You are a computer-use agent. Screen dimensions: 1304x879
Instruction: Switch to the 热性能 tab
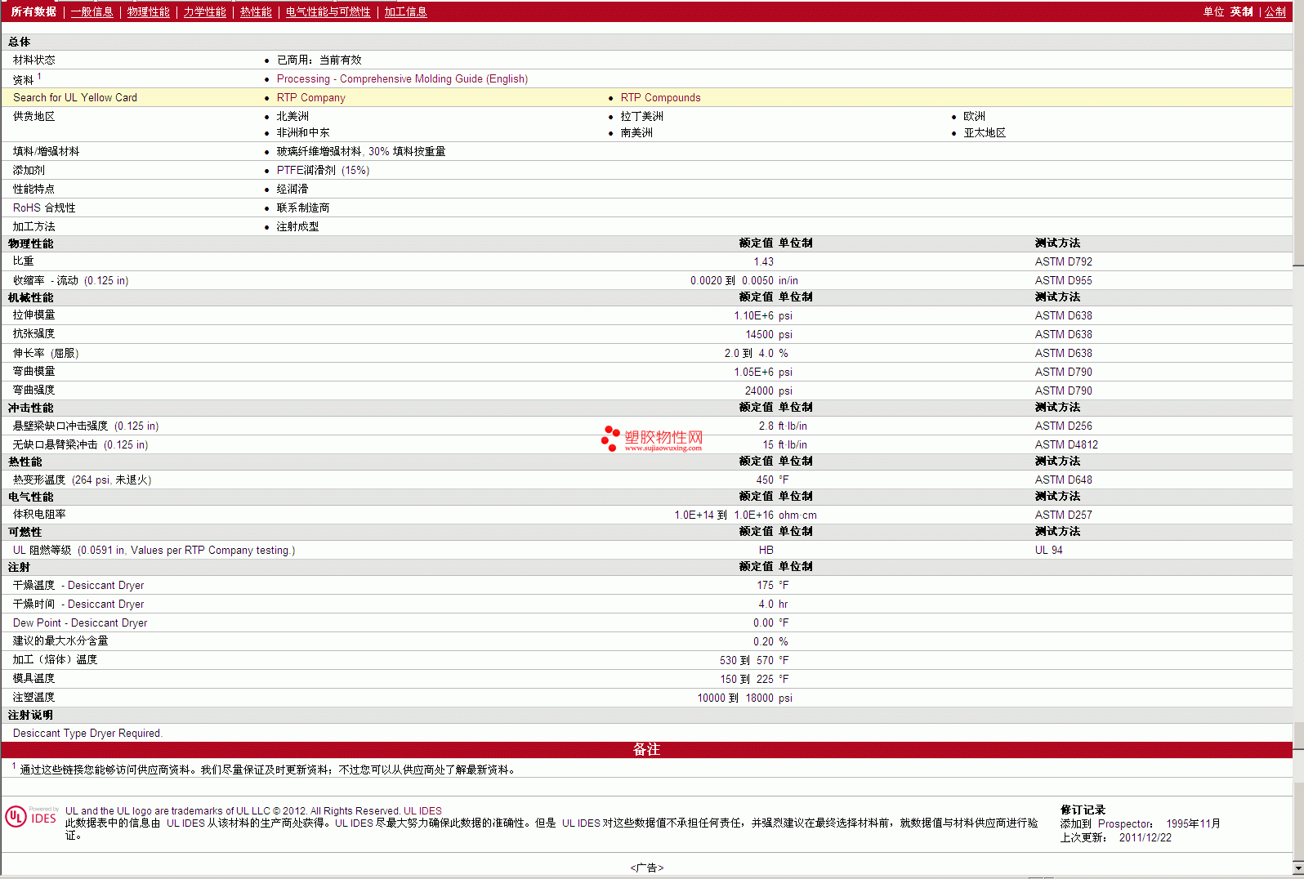tap(256, 12)
